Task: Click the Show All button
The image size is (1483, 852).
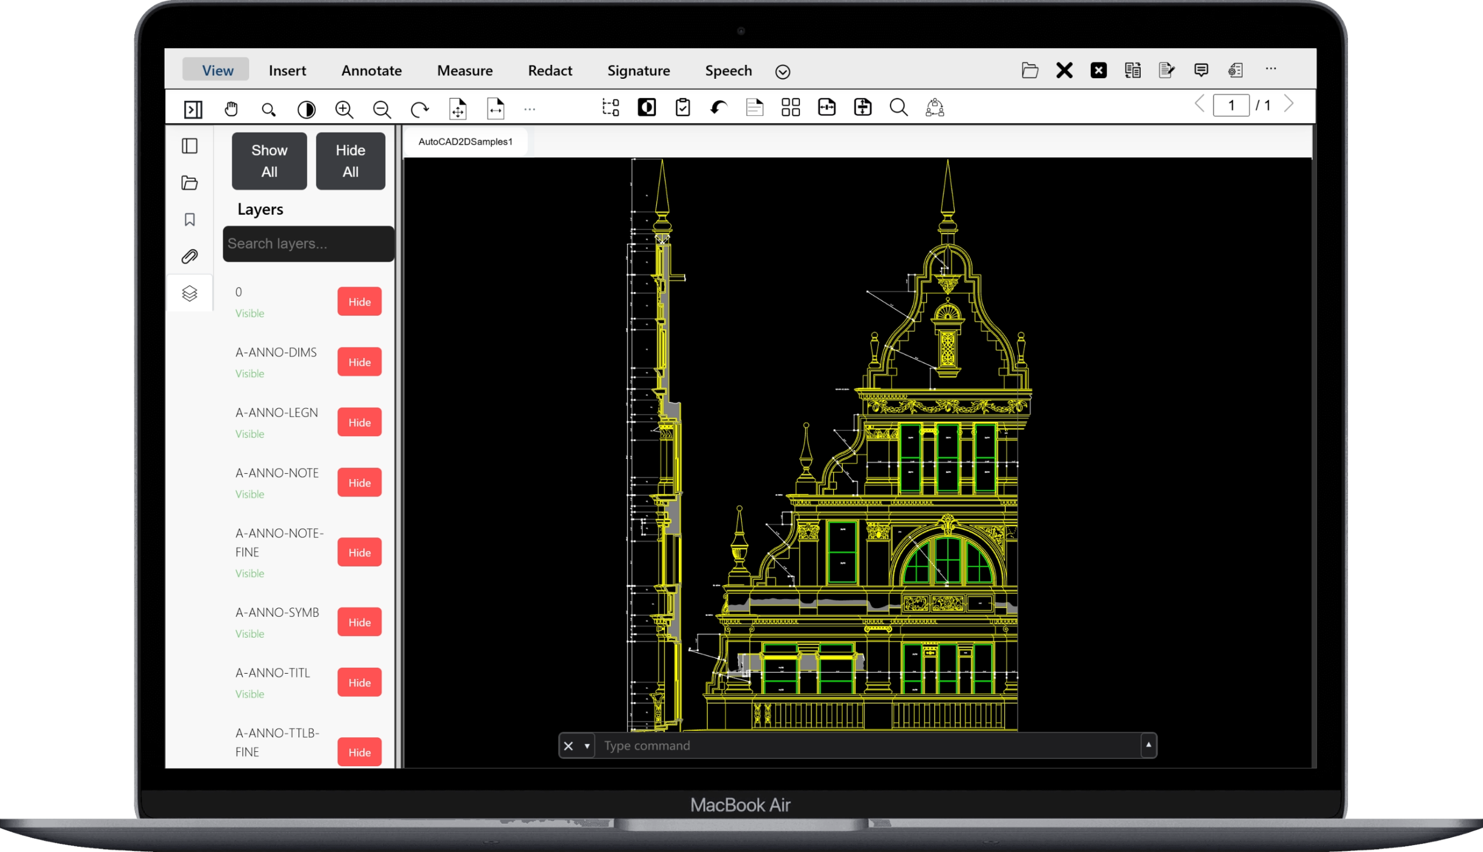Action: (269, 161)
